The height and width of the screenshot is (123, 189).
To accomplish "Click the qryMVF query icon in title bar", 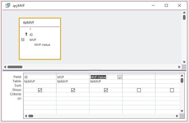I will (8, 5).
